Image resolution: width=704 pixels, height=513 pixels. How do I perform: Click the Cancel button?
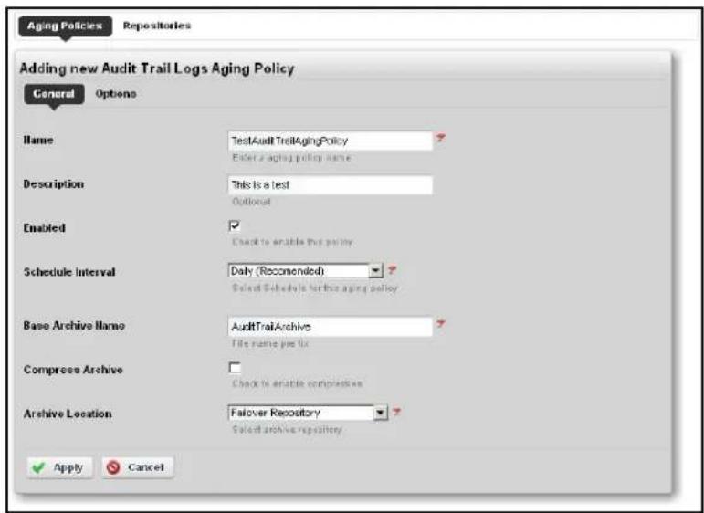tap(138, 467)
